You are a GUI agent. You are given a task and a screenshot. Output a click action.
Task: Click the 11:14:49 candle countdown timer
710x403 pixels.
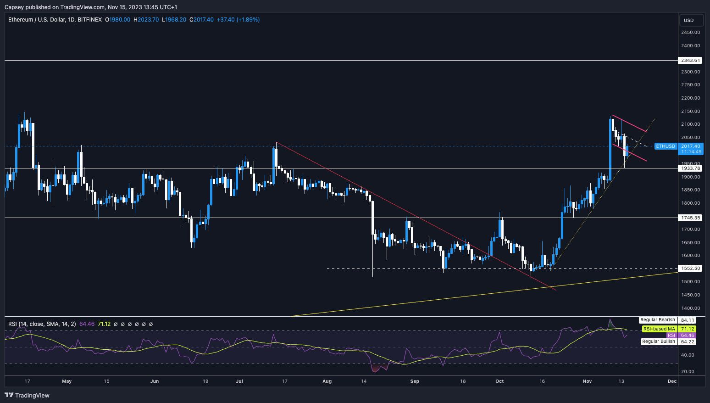[x=691, y=151]
